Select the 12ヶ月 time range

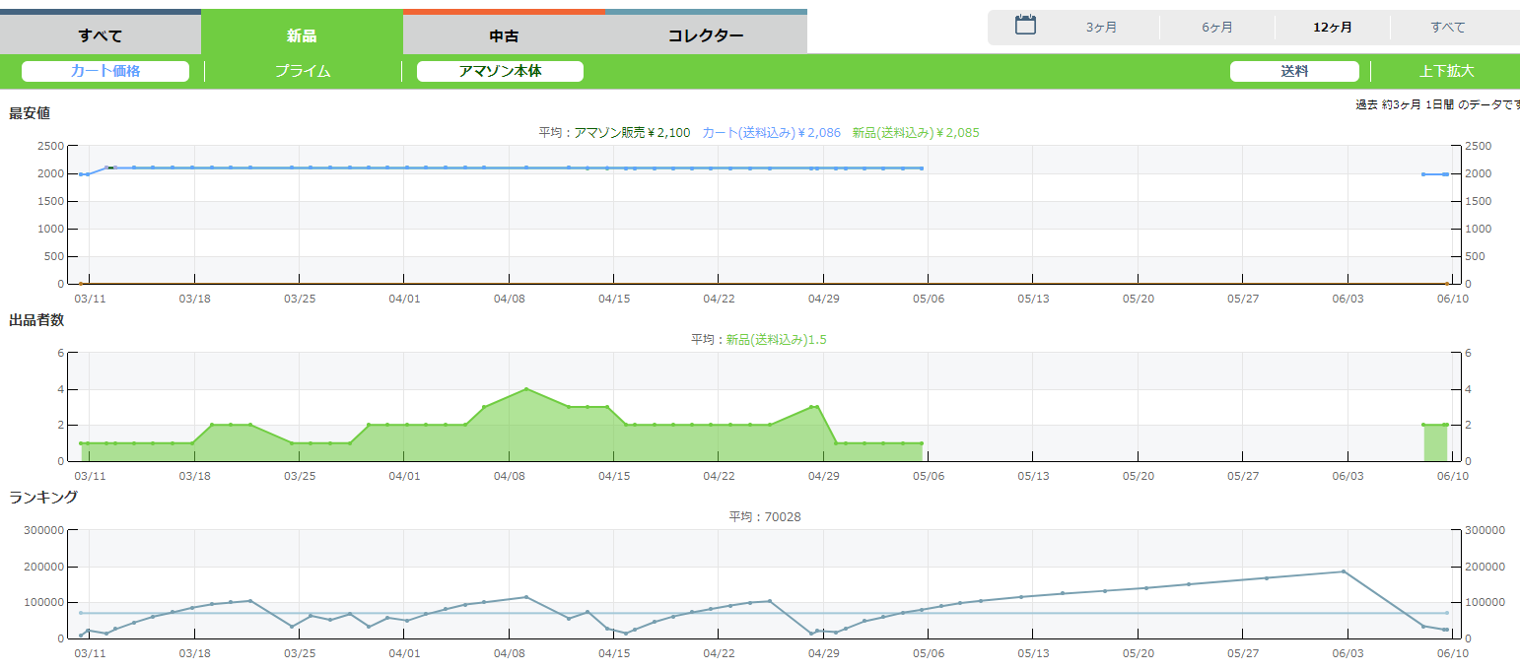click(1332, 28)
